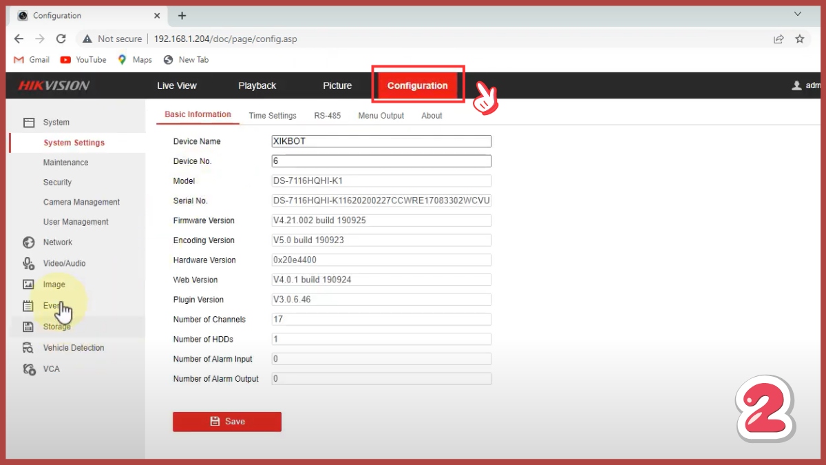This screenshot has height=465, width=826.
Task: Click the admin user icon
Action: click(797, 85)
